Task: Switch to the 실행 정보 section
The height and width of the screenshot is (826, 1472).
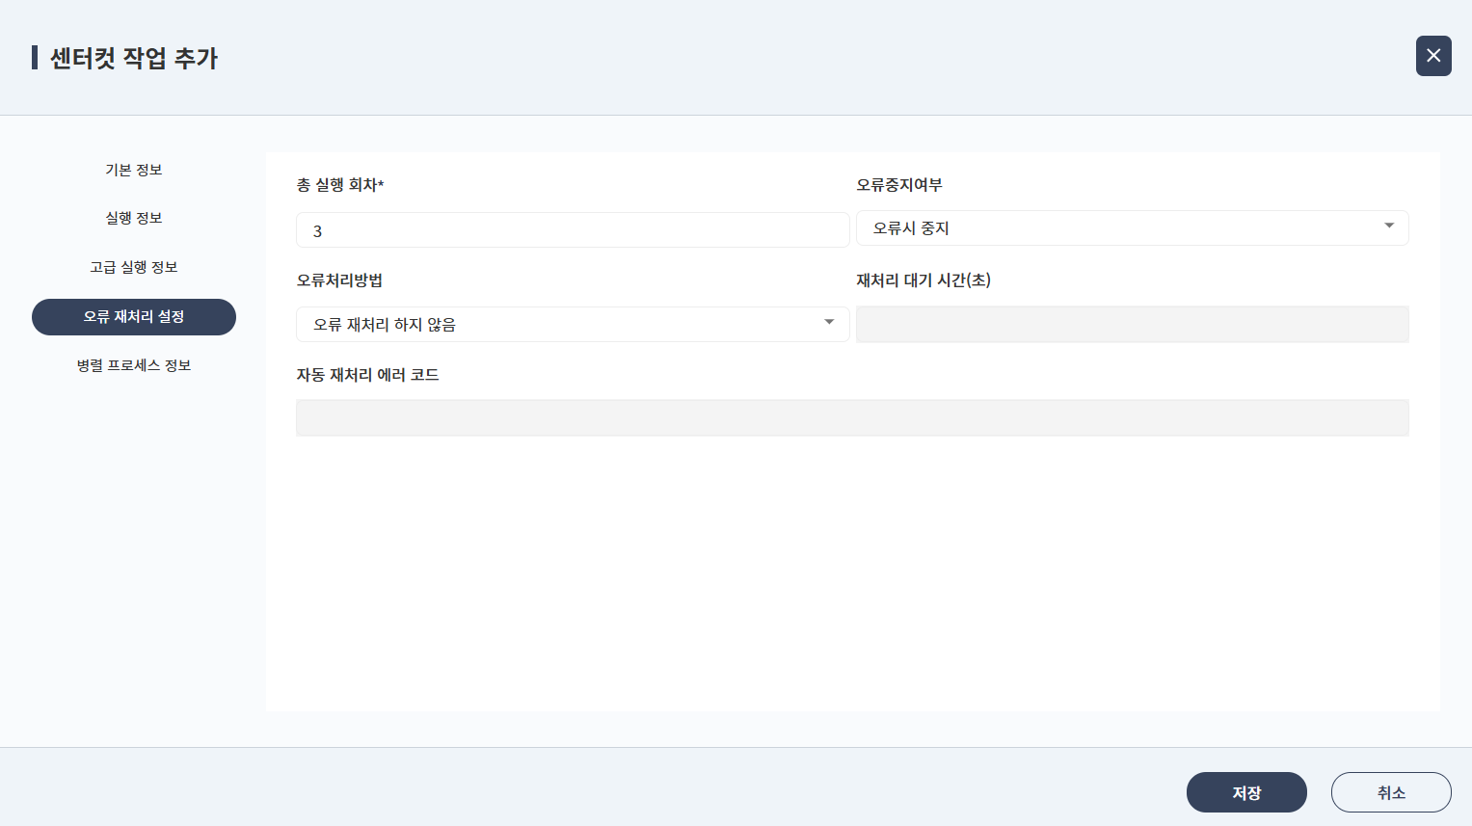Action: pos(134,219)
